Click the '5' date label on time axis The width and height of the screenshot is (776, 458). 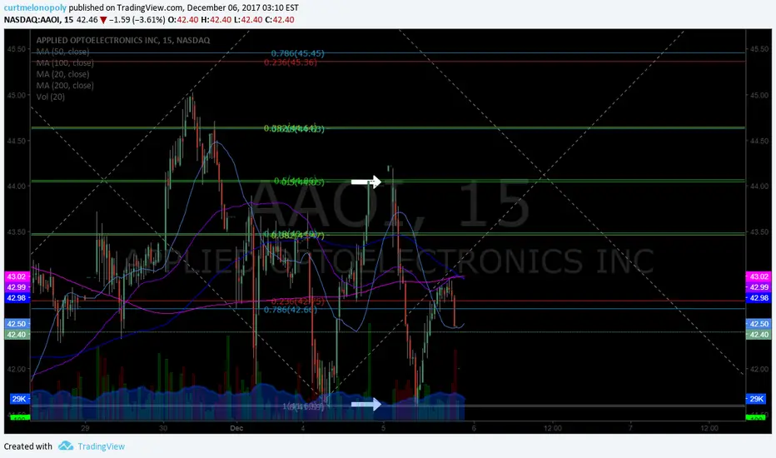383,428
